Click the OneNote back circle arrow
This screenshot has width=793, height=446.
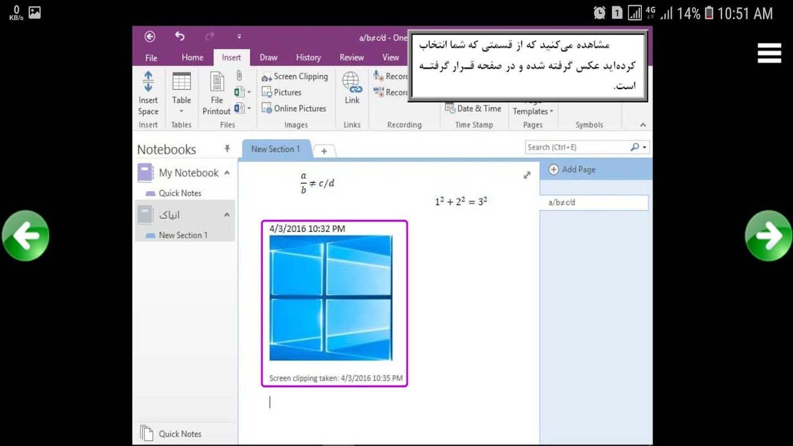pos(149,37)
